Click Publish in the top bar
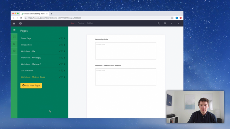Image resolution: width=230 pixels, height=129 pixels. coord(90,23)
